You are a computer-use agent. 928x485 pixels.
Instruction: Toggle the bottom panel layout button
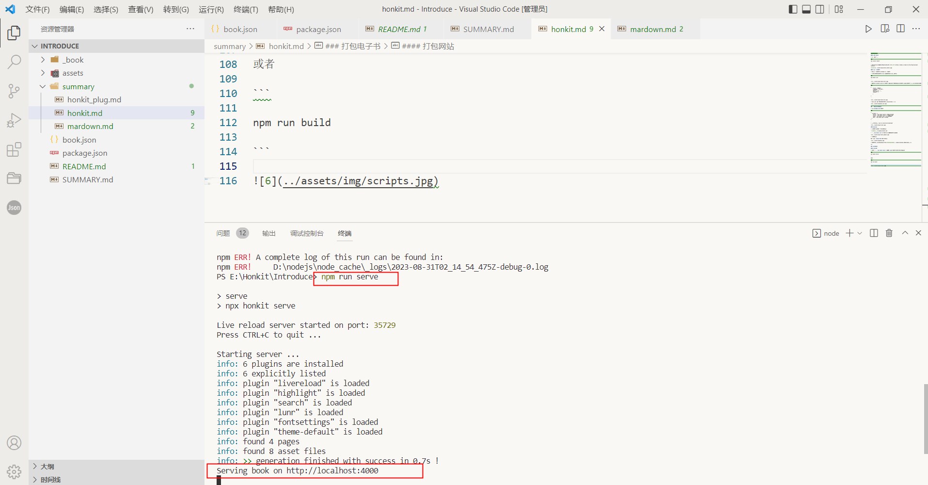pyautogui.click(x=806, y=9)
